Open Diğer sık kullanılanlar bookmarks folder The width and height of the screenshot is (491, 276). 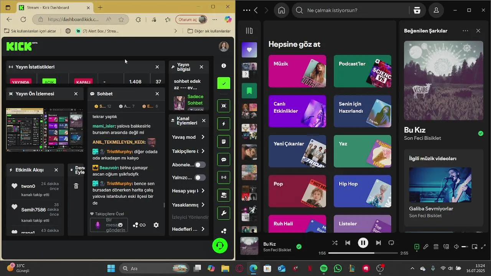(209, 31)
